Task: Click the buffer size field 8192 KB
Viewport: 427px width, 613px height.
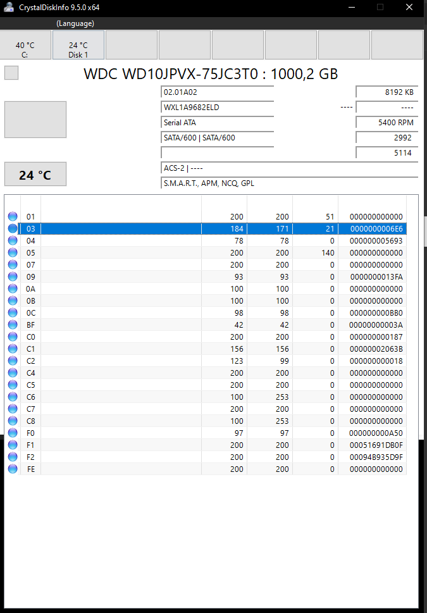Action: click(387, 92)
